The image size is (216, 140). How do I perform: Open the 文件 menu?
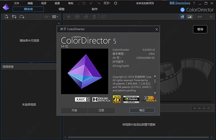17,3
